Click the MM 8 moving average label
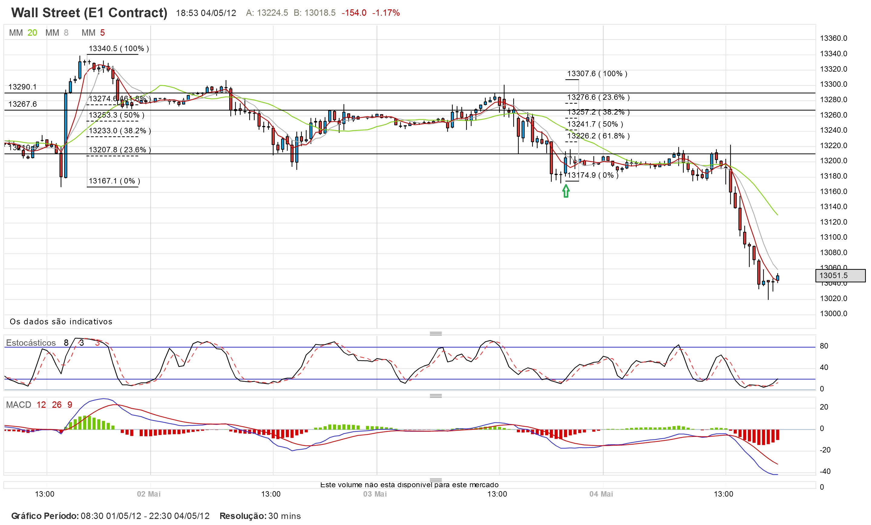871x525 pixels. pyautogui.click(x=57, y=33)
